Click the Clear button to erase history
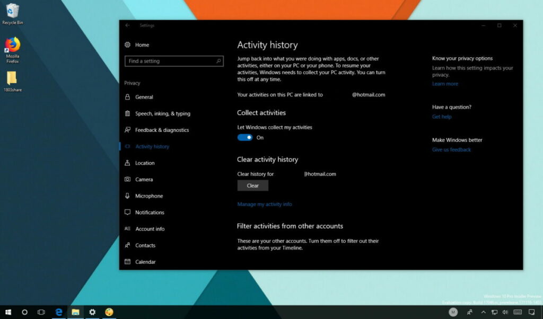The height and width of the screenshot is (319, 543). [252, 185]
